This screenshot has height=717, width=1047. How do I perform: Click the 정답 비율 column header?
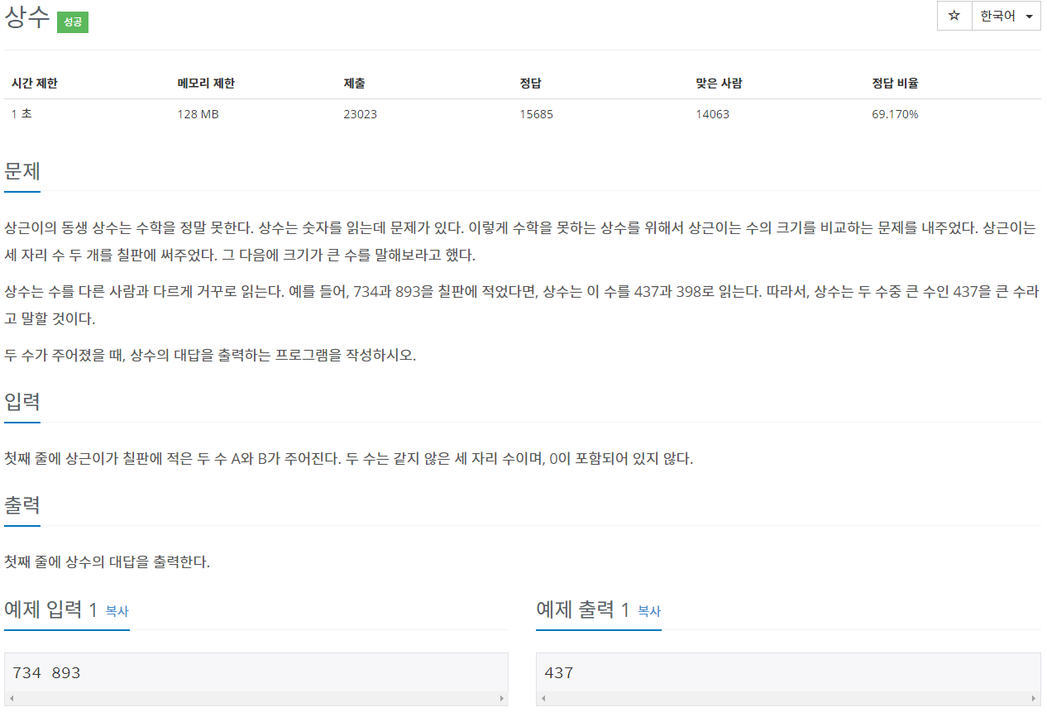pyautogui.click(x=895, y=84)
